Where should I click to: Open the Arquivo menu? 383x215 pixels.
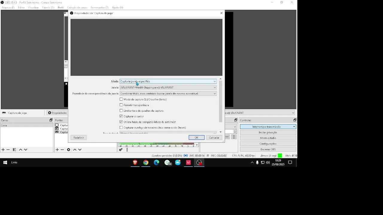point(8,7)
